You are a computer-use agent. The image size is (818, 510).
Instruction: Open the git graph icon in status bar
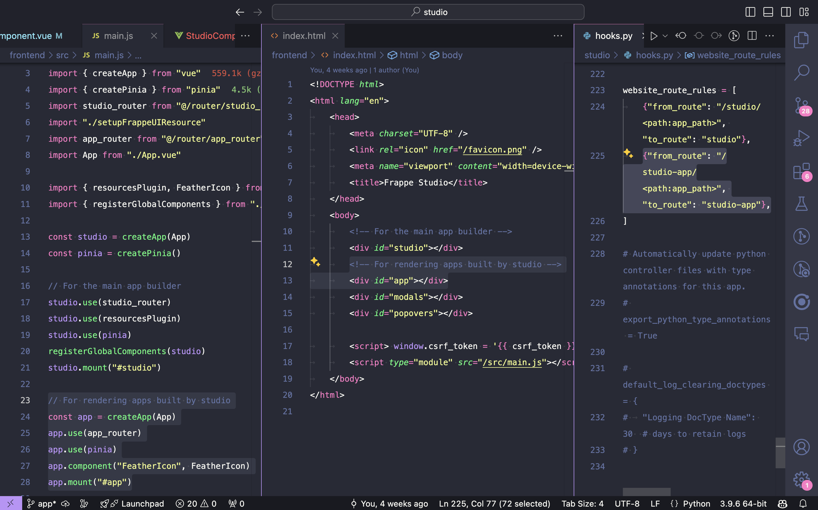(x=84, y=503)
